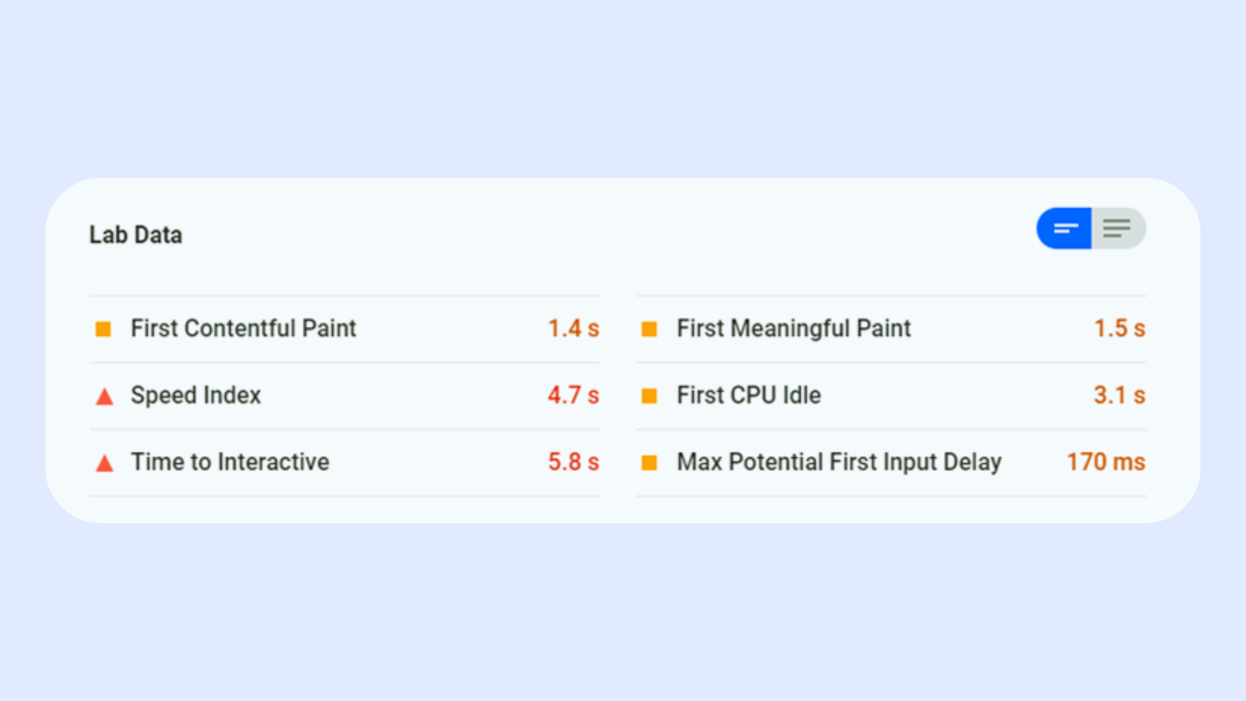Open the First CPU Idle metric
The image size is (1246, 701).
click(x=749, y=395)
